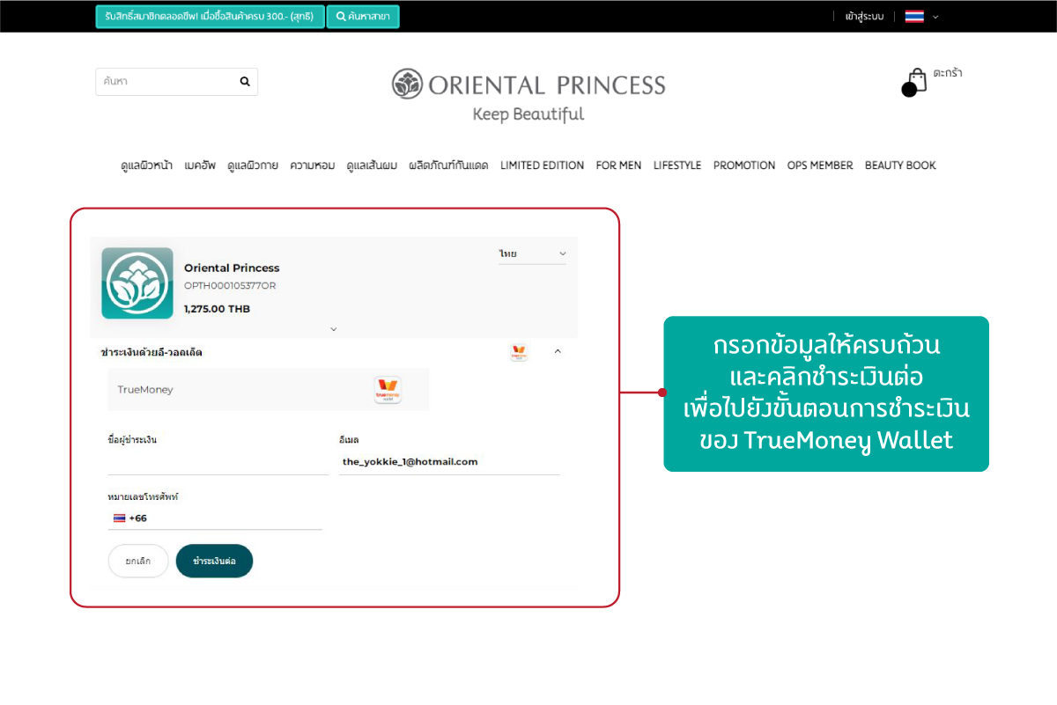1057x705 pixels.
Task: Click the Thai flag language icon
Action: (x=914, y=16)
